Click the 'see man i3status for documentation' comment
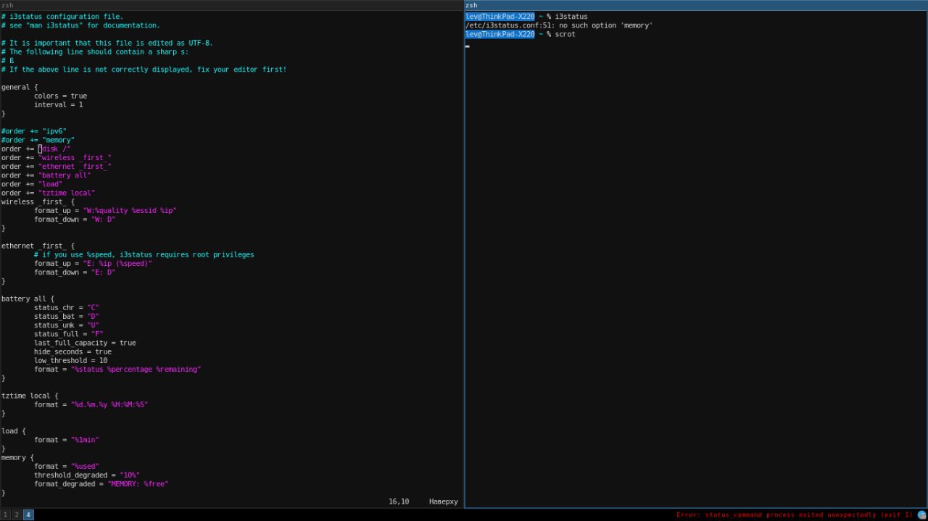This screenshot has height=521, width=928. pos(80,25)
